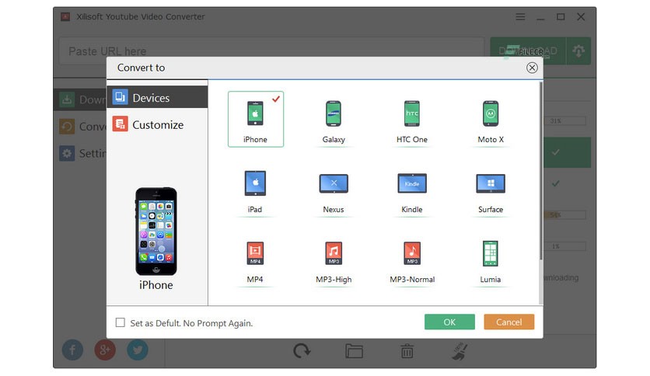
Task: Click the main window minimize button
Action: pos(540,17)
